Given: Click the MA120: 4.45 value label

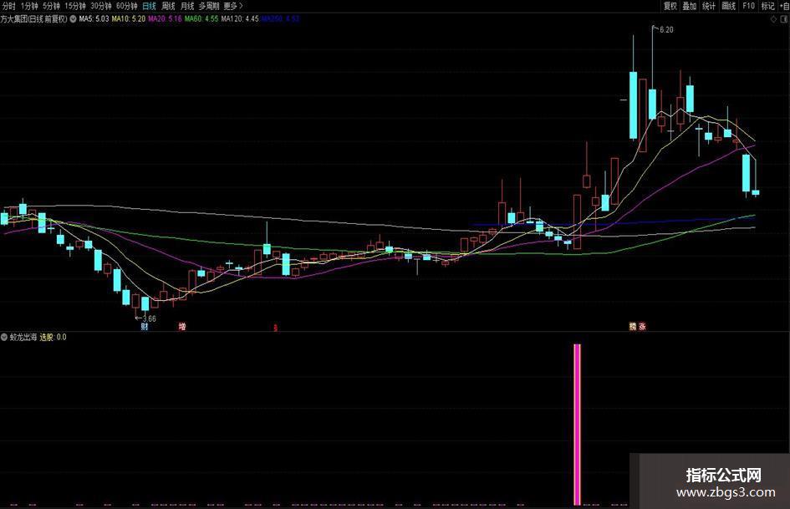Looking at the screenshot, I should point(240,19).
